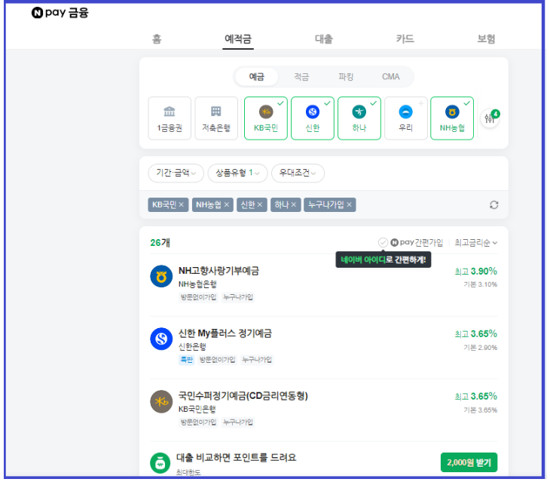Click the 신한 logo in second result
Image resolution: width=550 pixels, height=482 pixels.
pyautogui.click(x=161, y=339)
